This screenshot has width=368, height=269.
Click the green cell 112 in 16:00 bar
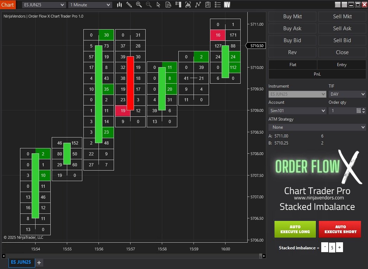233,67
